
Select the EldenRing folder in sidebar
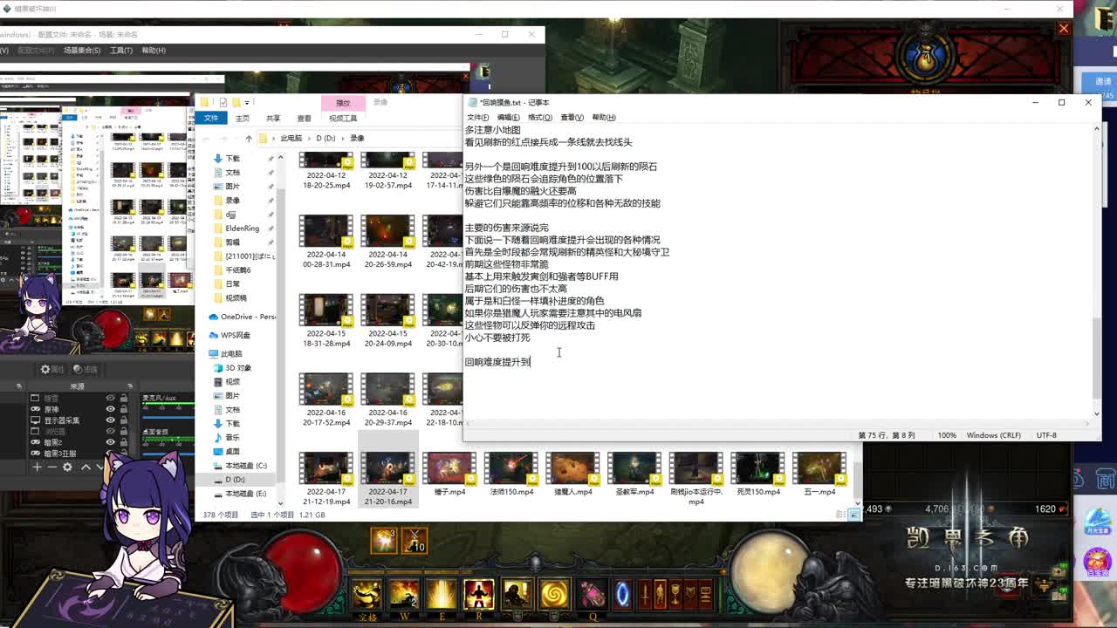[x=242, y=228]
